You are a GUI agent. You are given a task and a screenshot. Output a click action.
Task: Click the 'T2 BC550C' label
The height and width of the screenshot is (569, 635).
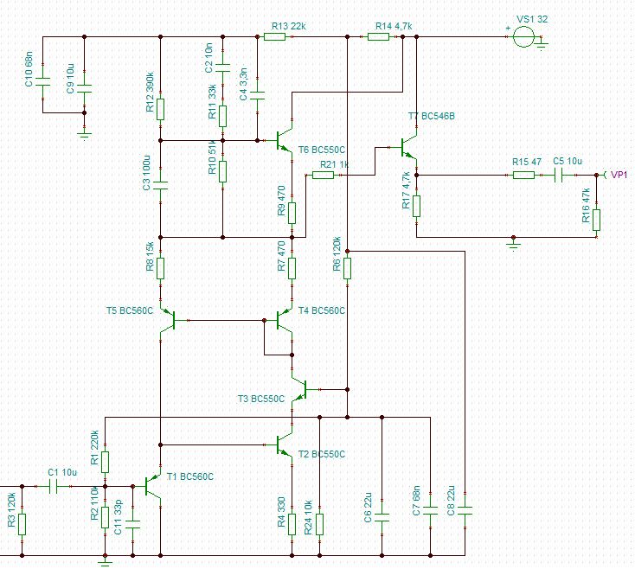[322, 455]
